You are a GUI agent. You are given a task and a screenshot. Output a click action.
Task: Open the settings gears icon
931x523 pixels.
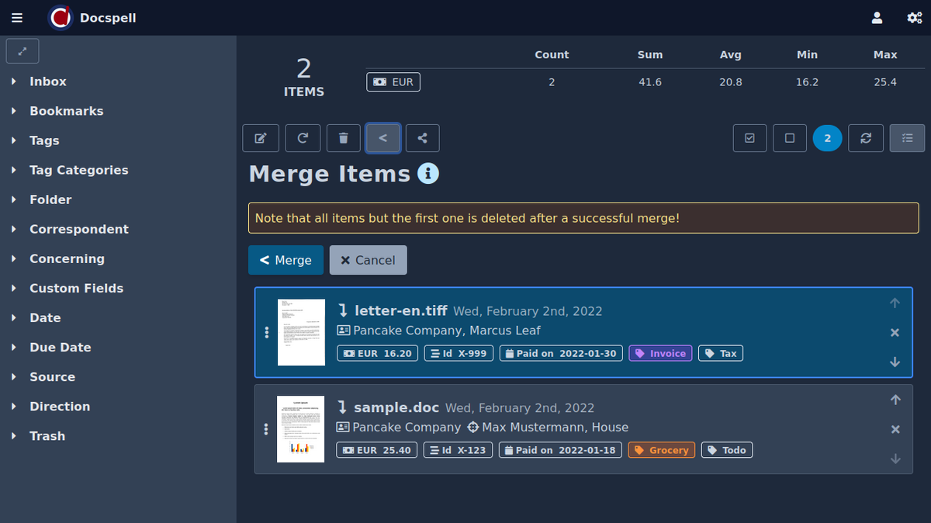tap(915, 18)
